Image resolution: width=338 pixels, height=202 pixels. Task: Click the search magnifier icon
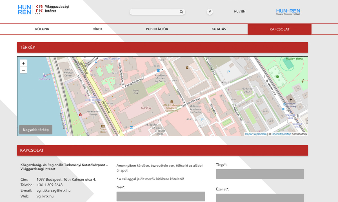pos(181,12)
